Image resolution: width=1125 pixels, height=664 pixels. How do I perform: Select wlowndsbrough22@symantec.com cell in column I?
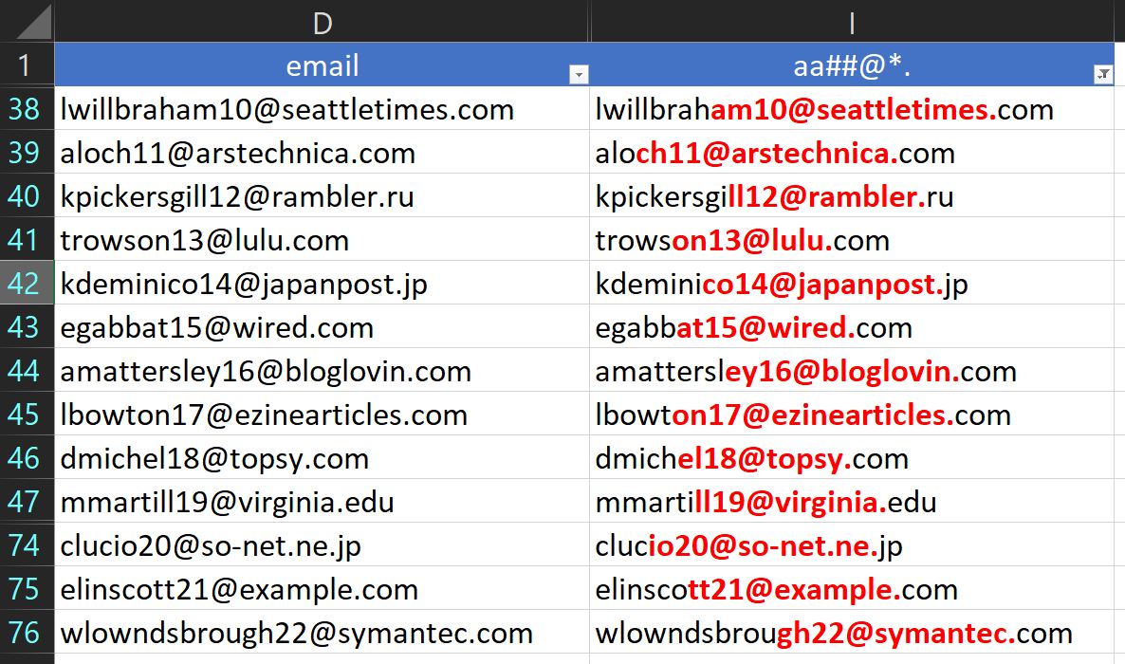[834, 633]
